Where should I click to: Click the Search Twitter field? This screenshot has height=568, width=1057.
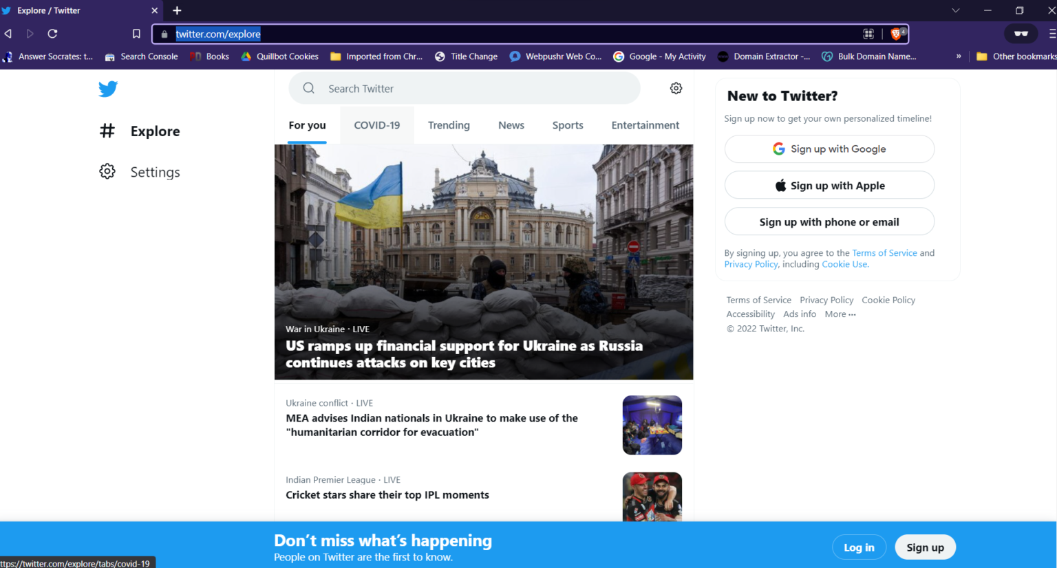(465, 88)
